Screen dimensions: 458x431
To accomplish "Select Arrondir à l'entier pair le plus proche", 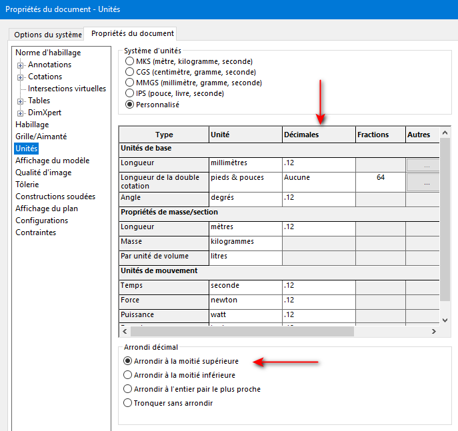I will click(129, 389).
